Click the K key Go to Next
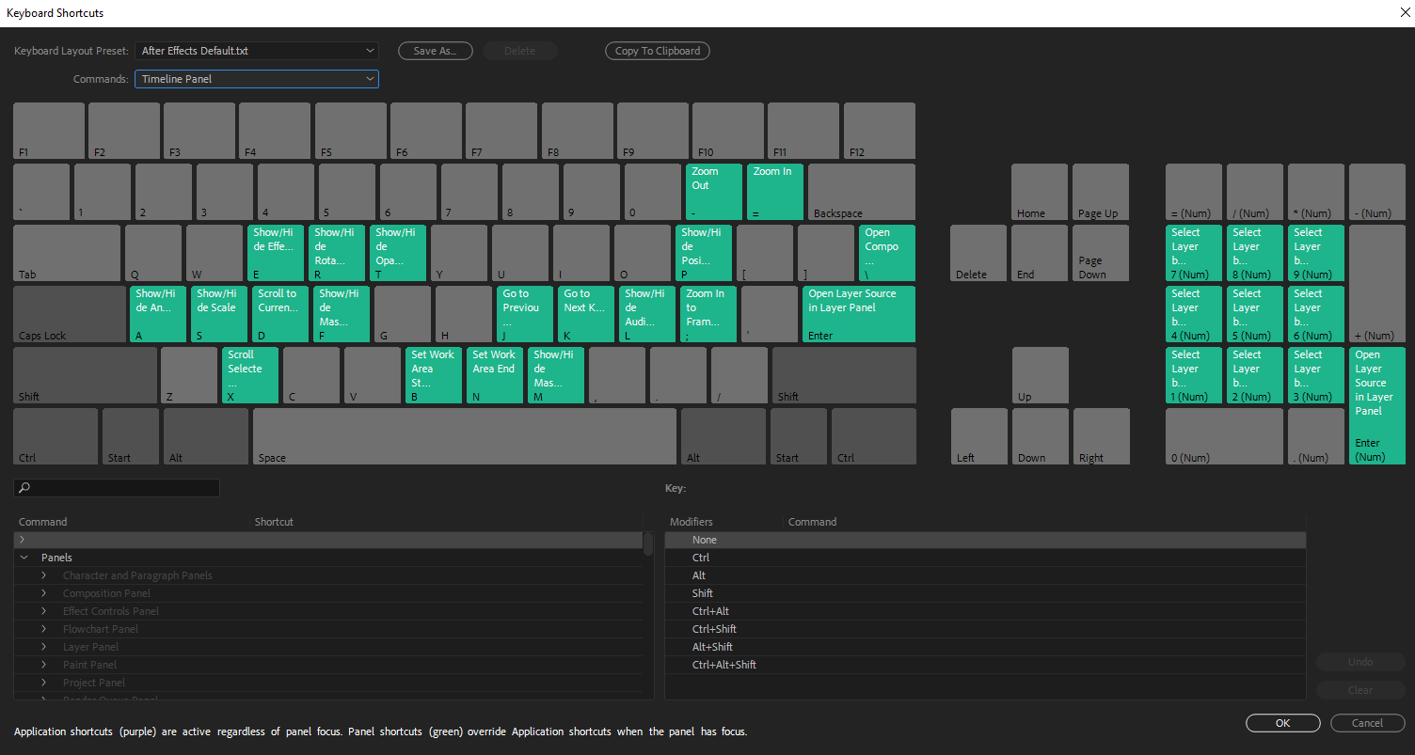This screenshot has width=1415, height=755. tap(586, 314)
